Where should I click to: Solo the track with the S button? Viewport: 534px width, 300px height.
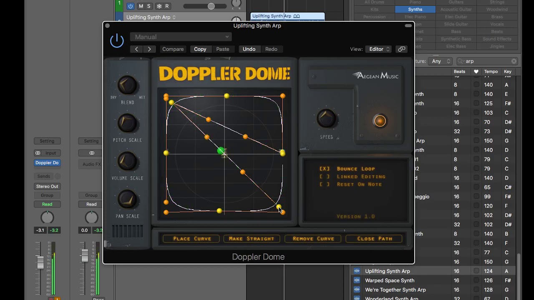149,6
